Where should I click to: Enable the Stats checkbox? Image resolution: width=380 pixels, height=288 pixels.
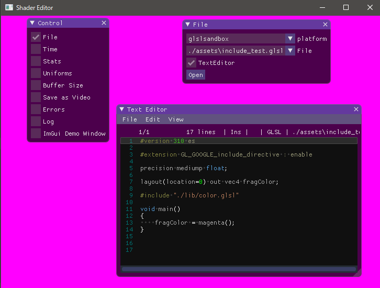point(36,61)
